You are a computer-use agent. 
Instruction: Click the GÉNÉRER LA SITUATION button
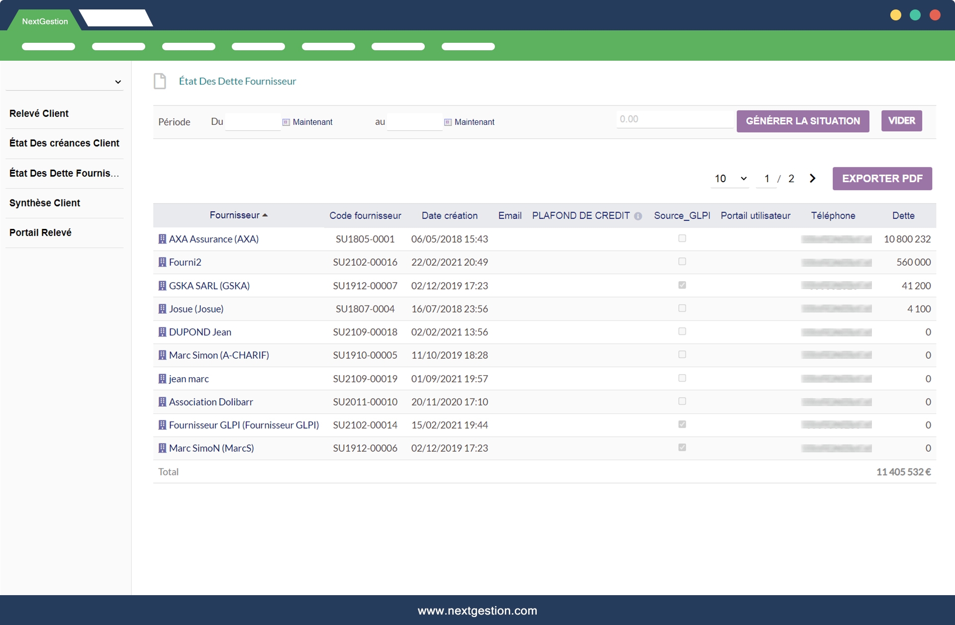click(x=802, y=121)
